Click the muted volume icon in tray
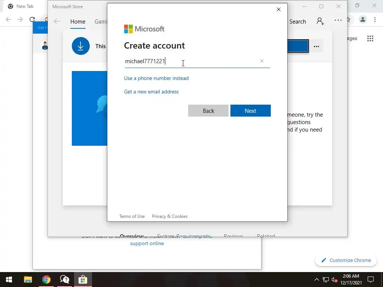Screen dimensions: 383x287 [334, 280]
